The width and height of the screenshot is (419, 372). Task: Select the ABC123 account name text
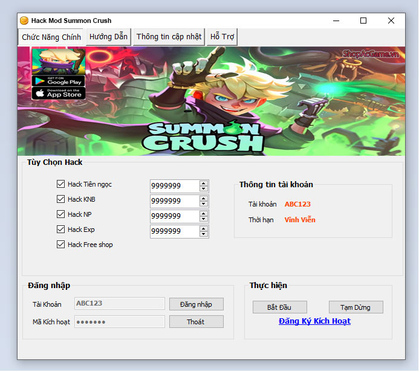point(297,204)
